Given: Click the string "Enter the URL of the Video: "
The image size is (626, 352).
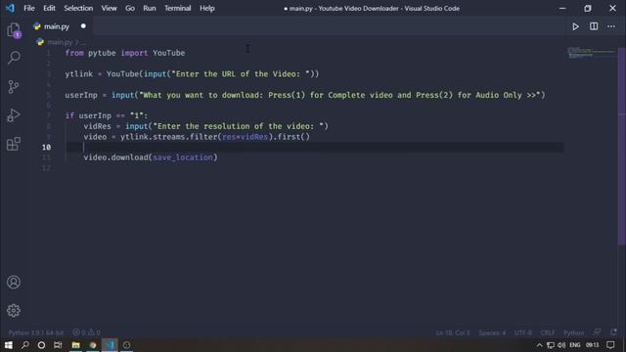Looking at the screenshot, I should tap(241, 74).
